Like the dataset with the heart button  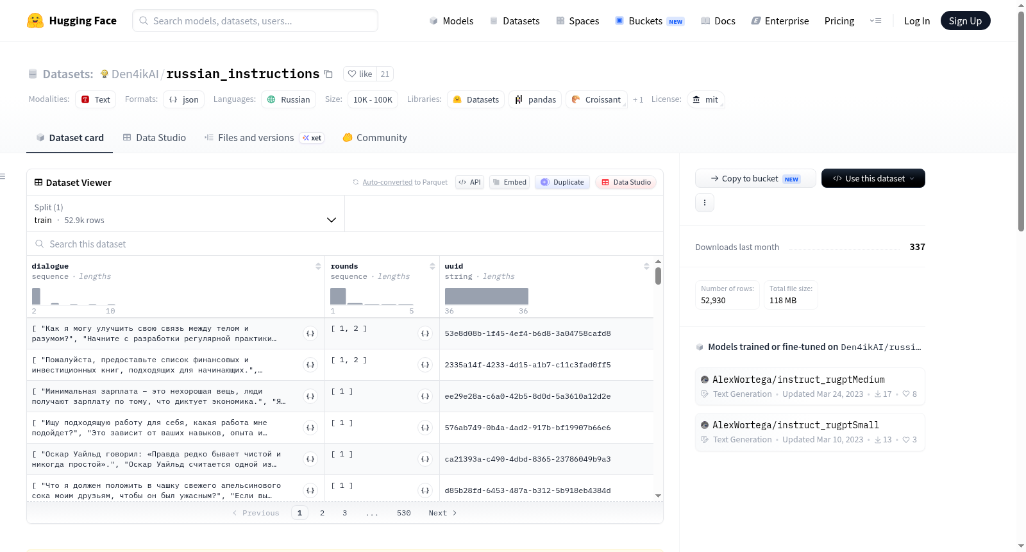point(360,74)
